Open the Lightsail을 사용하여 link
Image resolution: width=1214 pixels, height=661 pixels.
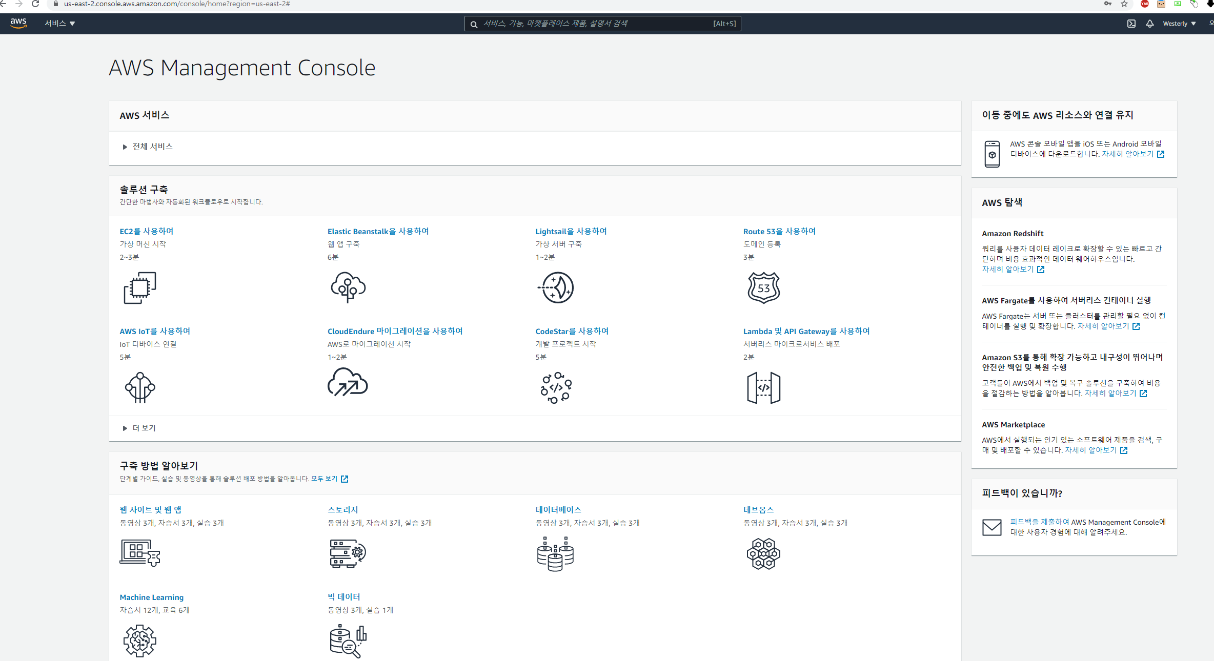click(x=571, y=231)
